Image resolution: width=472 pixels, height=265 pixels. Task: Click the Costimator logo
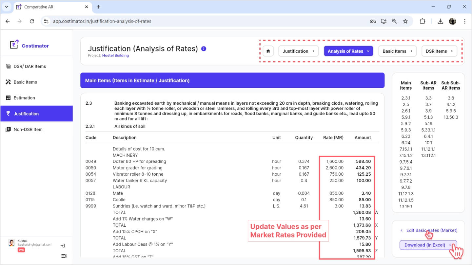[29, 45]
